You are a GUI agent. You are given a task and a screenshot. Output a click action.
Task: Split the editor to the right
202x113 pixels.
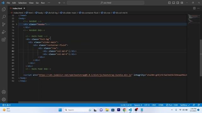[x=194, y=8]
